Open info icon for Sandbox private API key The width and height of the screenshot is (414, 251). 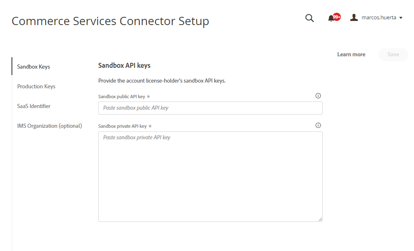point(318,125)
